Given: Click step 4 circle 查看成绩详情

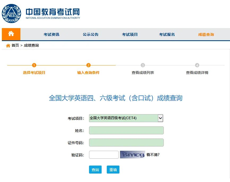Looking at the screenshot, I should [x=197, y=65].
